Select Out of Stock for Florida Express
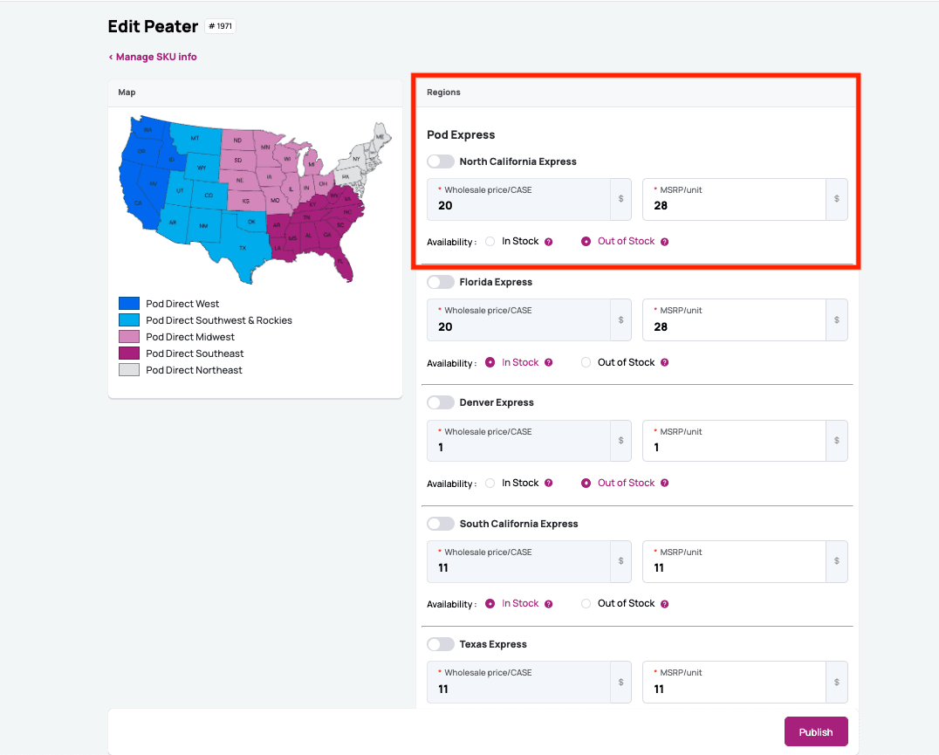Viewport: 939px width, 755px height. (586, 362)
